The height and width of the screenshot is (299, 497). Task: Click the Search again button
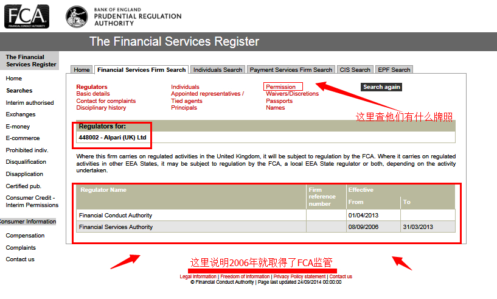click(381, 87)
